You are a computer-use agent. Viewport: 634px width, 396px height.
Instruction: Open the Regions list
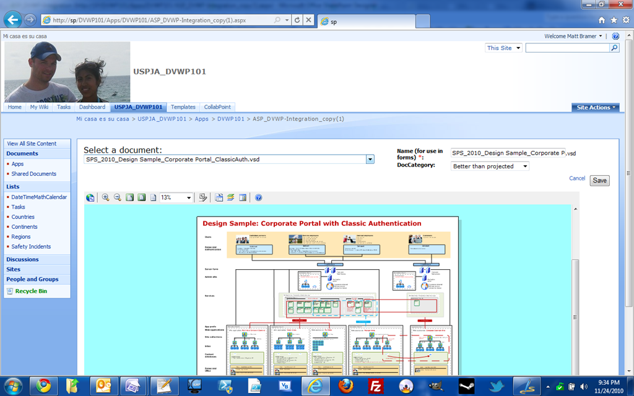click(21, 237)
